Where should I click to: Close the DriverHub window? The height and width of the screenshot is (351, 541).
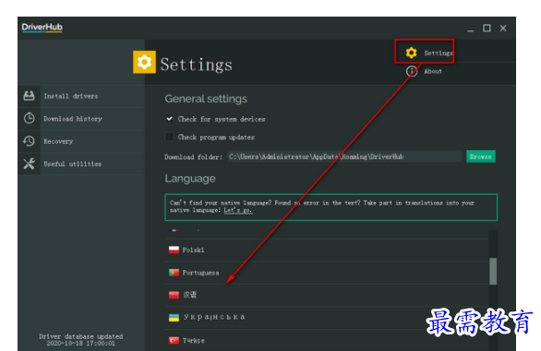coord(503,28)
